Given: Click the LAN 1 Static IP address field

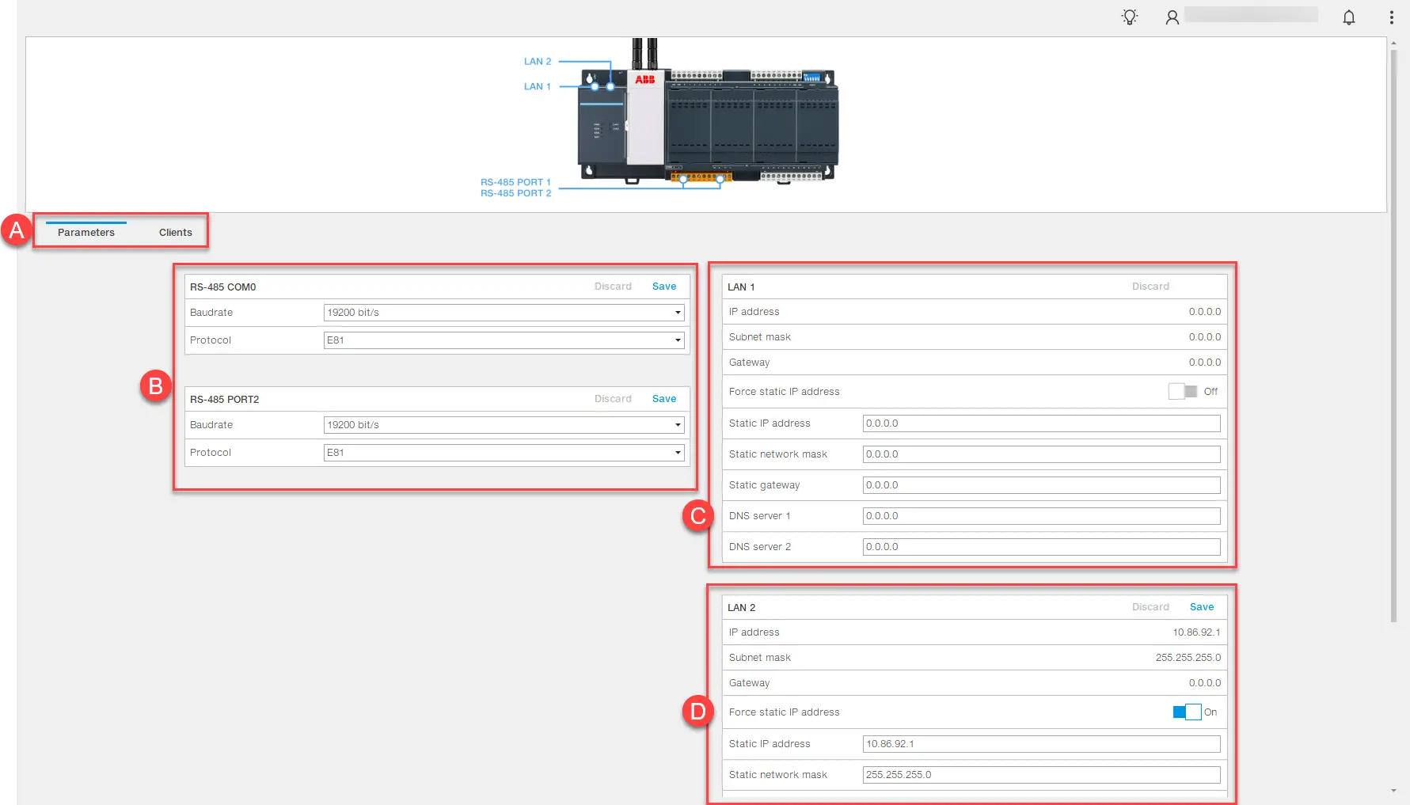Looking at the screenshot, I should tap(1040, 423).
